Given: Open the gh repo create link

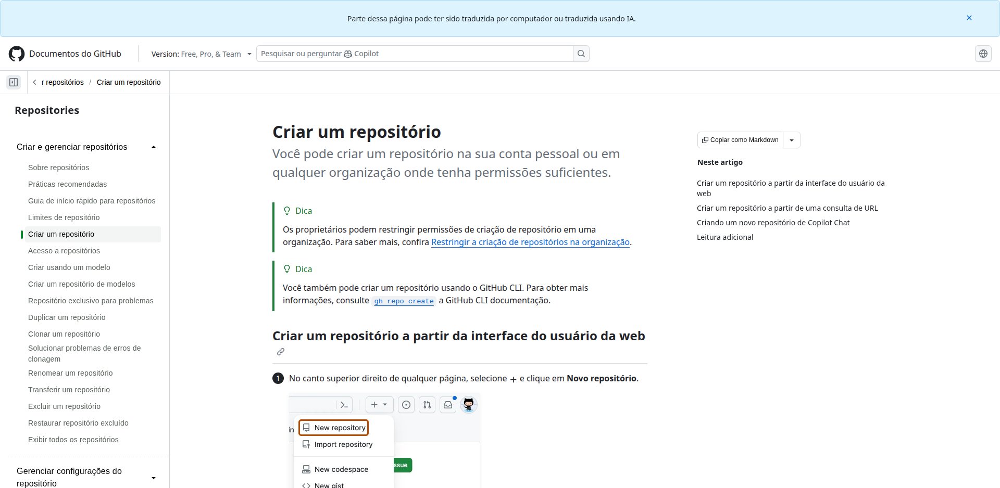Looking at the screenshot, I should [x=404, y=301].
